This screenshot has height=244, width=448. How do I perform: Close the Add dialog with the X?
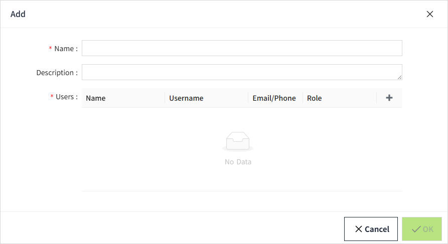pyautogui.click(x=429, y=14)
